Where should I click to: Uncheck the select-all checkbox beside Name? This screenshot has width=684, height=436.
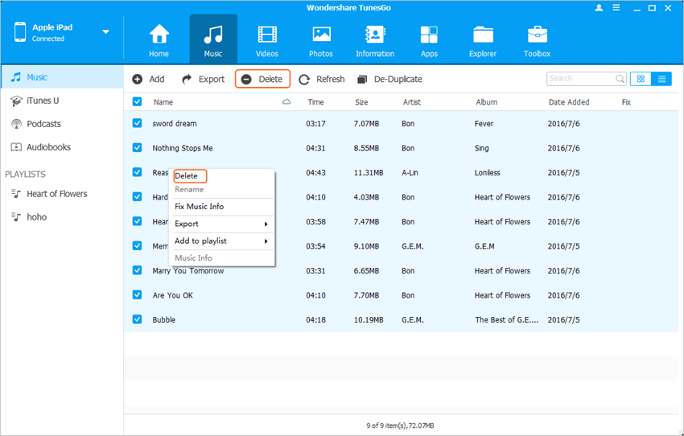[x=137, y=102]
